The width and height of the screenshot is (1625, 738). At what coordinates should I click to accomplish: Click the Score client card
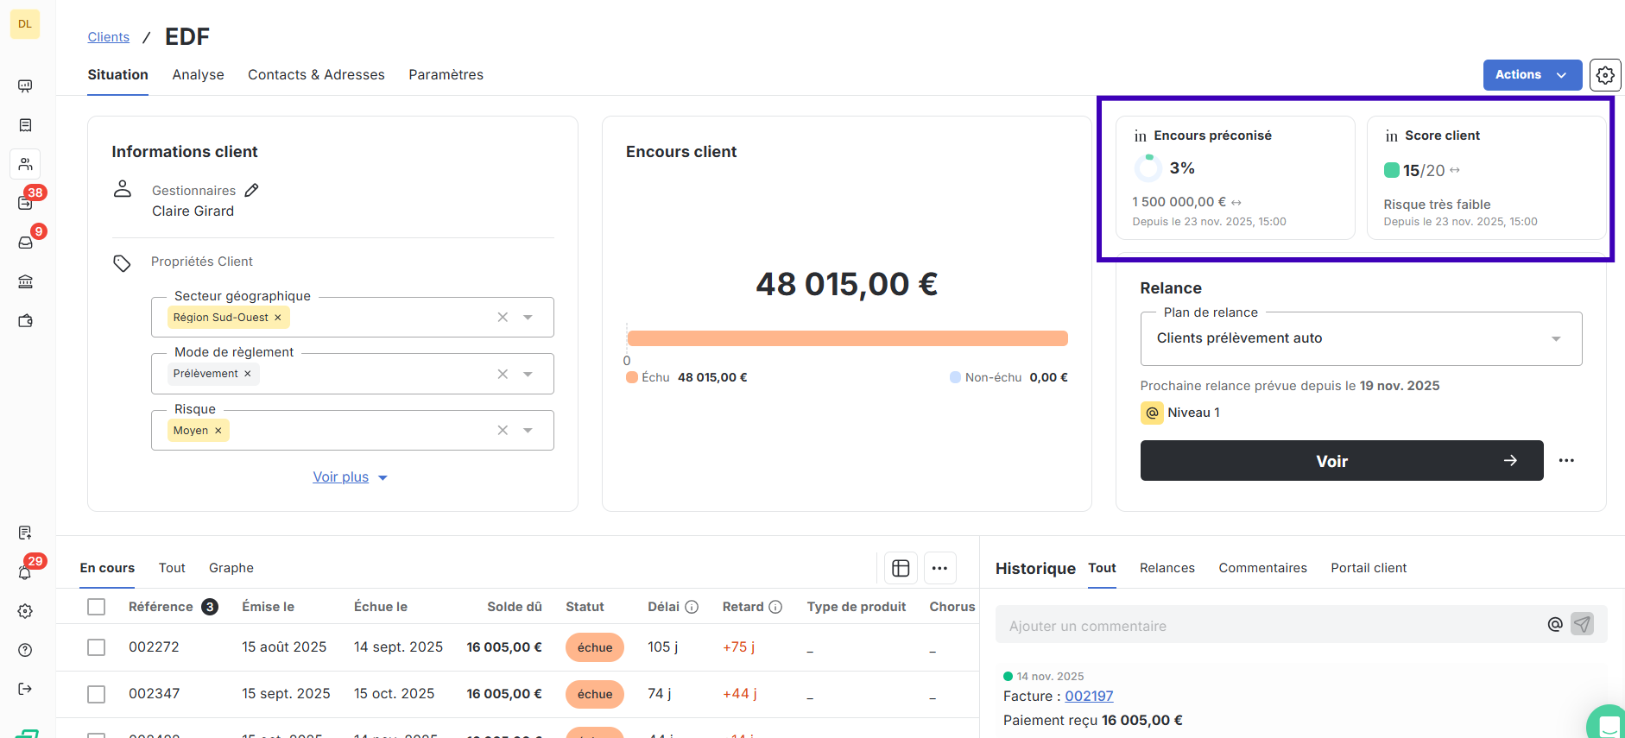tap(1487, 178)
